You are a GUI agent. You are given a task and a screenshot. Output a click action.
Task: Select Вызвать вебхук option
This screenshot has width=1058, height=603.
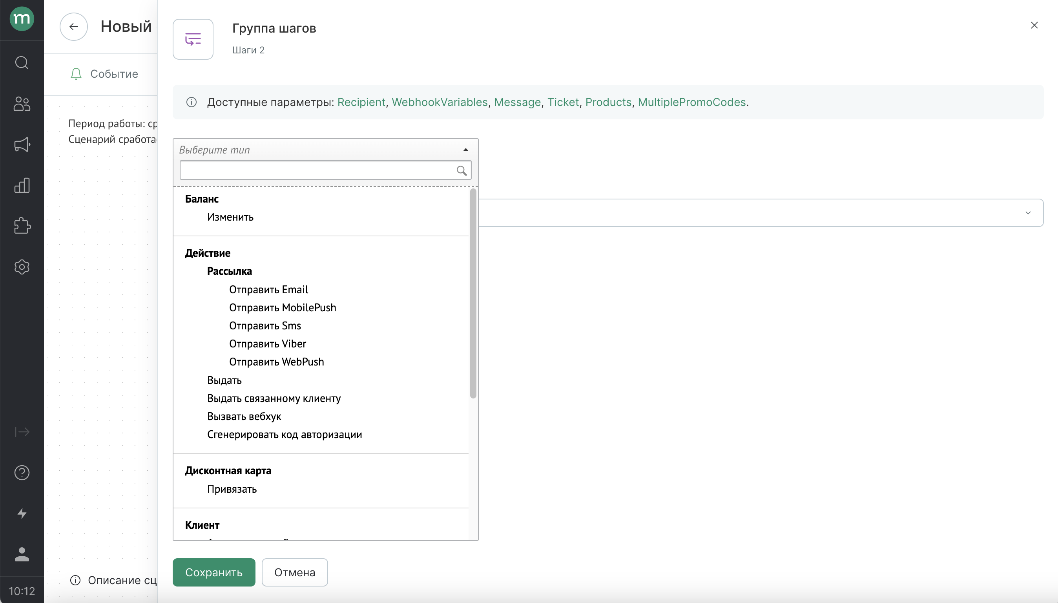point(244,416)
